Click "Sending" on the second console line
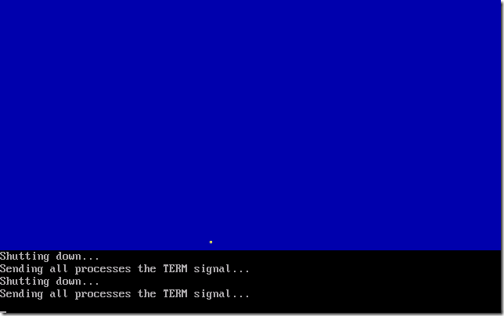Viewport: 504px width, 316px height. (x=21, y=269)
